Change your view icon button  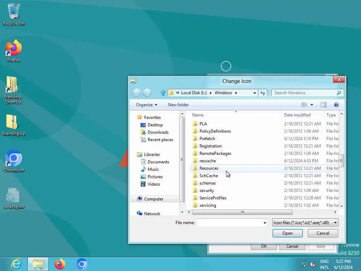[304, 105]
